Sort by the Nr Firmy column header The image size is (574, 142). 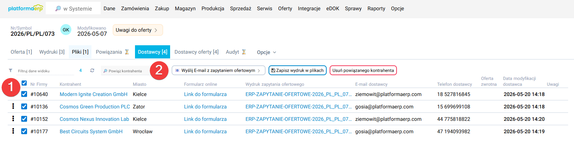39,84
